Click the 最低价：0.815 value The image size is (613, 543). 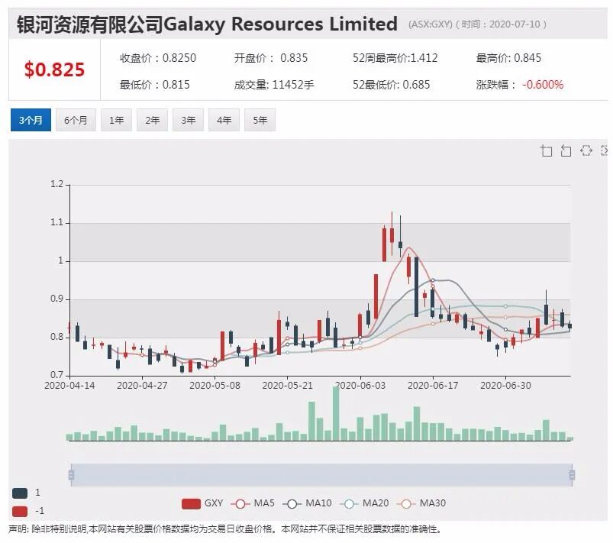click(x=155, y=85)
